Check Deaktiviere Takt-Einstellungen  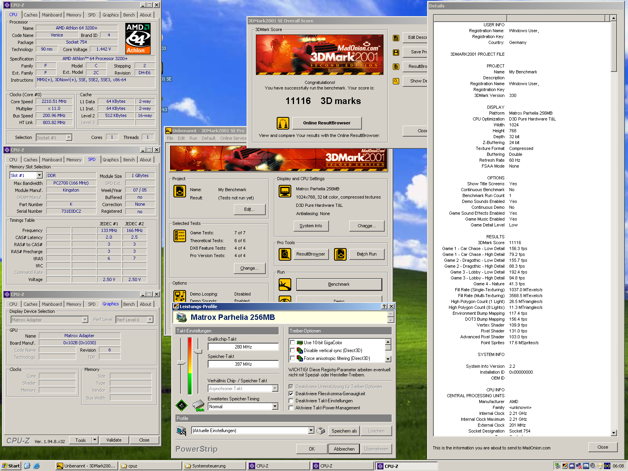[291, 401]
